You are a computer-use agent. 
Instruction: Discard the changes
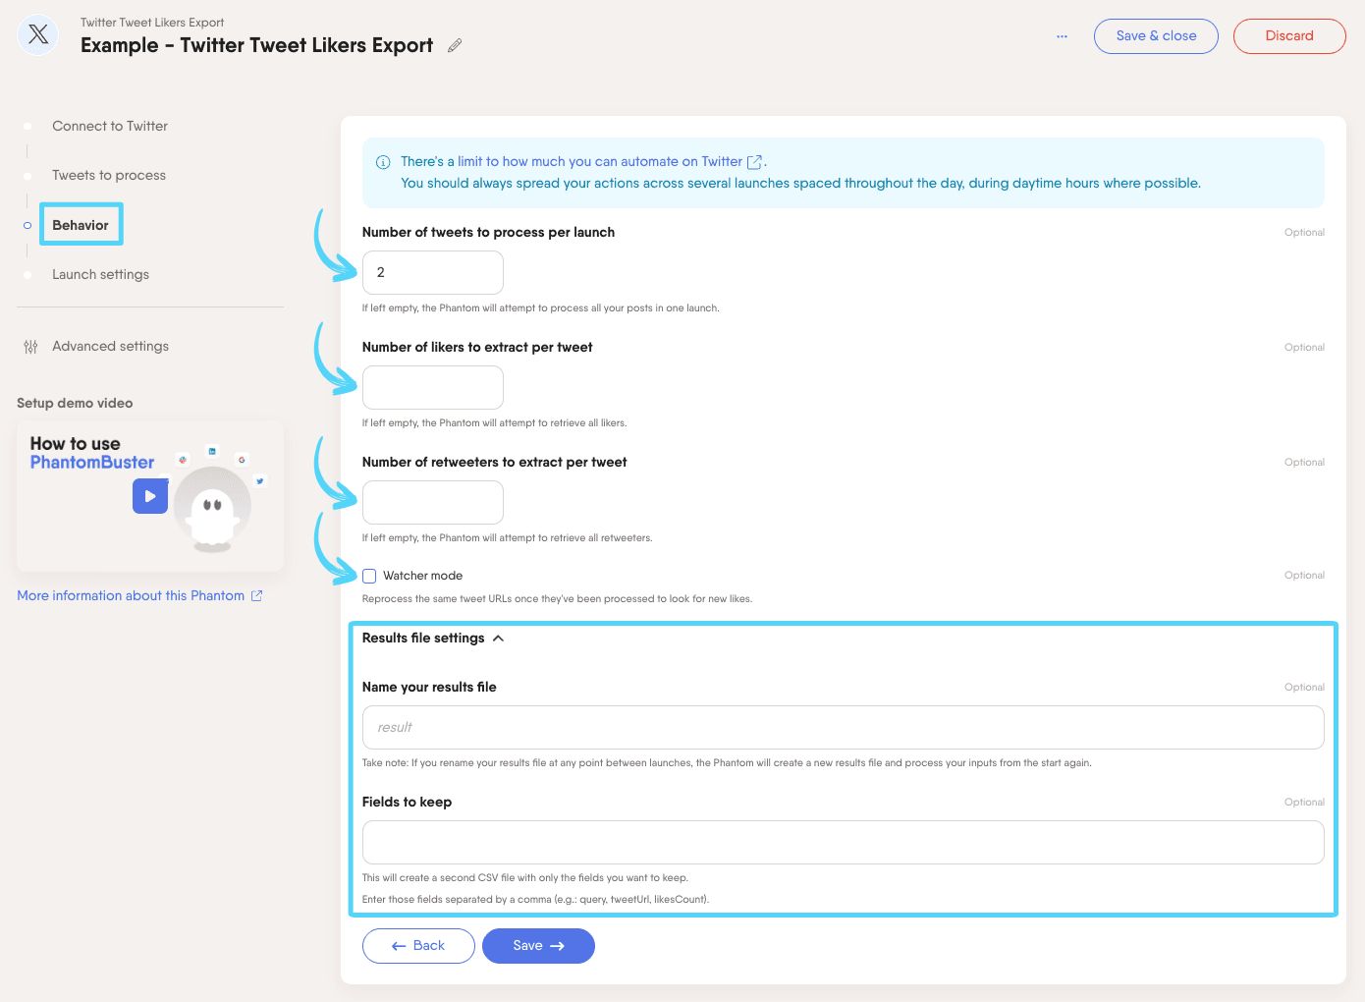point(1289,36)
